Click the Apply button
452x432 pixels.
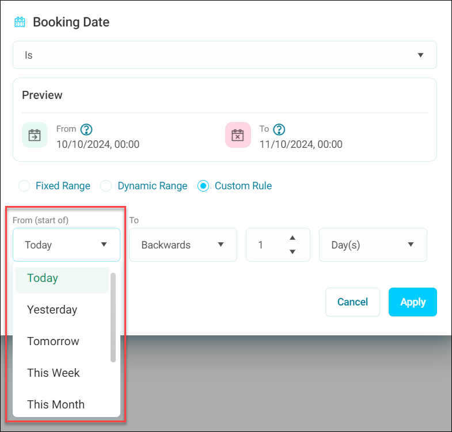[x=412, y=302]
